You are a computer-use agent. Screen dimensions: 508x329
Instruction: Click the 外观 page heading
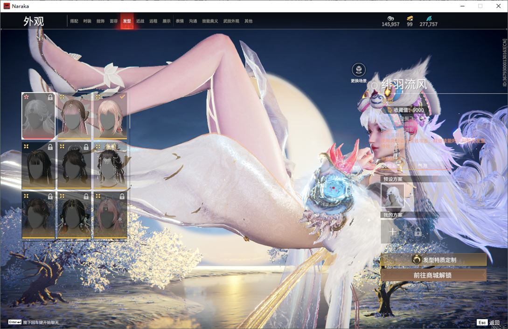[x=34, y=21]
